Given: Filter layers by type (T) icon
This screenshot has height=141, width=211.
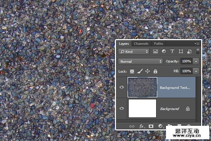Looking at the screenshot, I should point(172,51).
